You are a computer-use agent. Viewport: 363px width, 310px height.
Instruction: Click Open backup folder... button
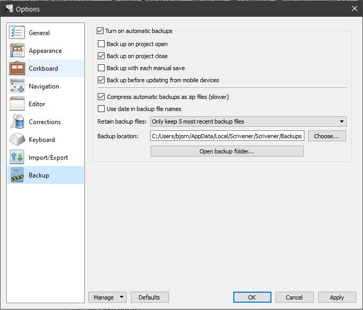(227, 151)
